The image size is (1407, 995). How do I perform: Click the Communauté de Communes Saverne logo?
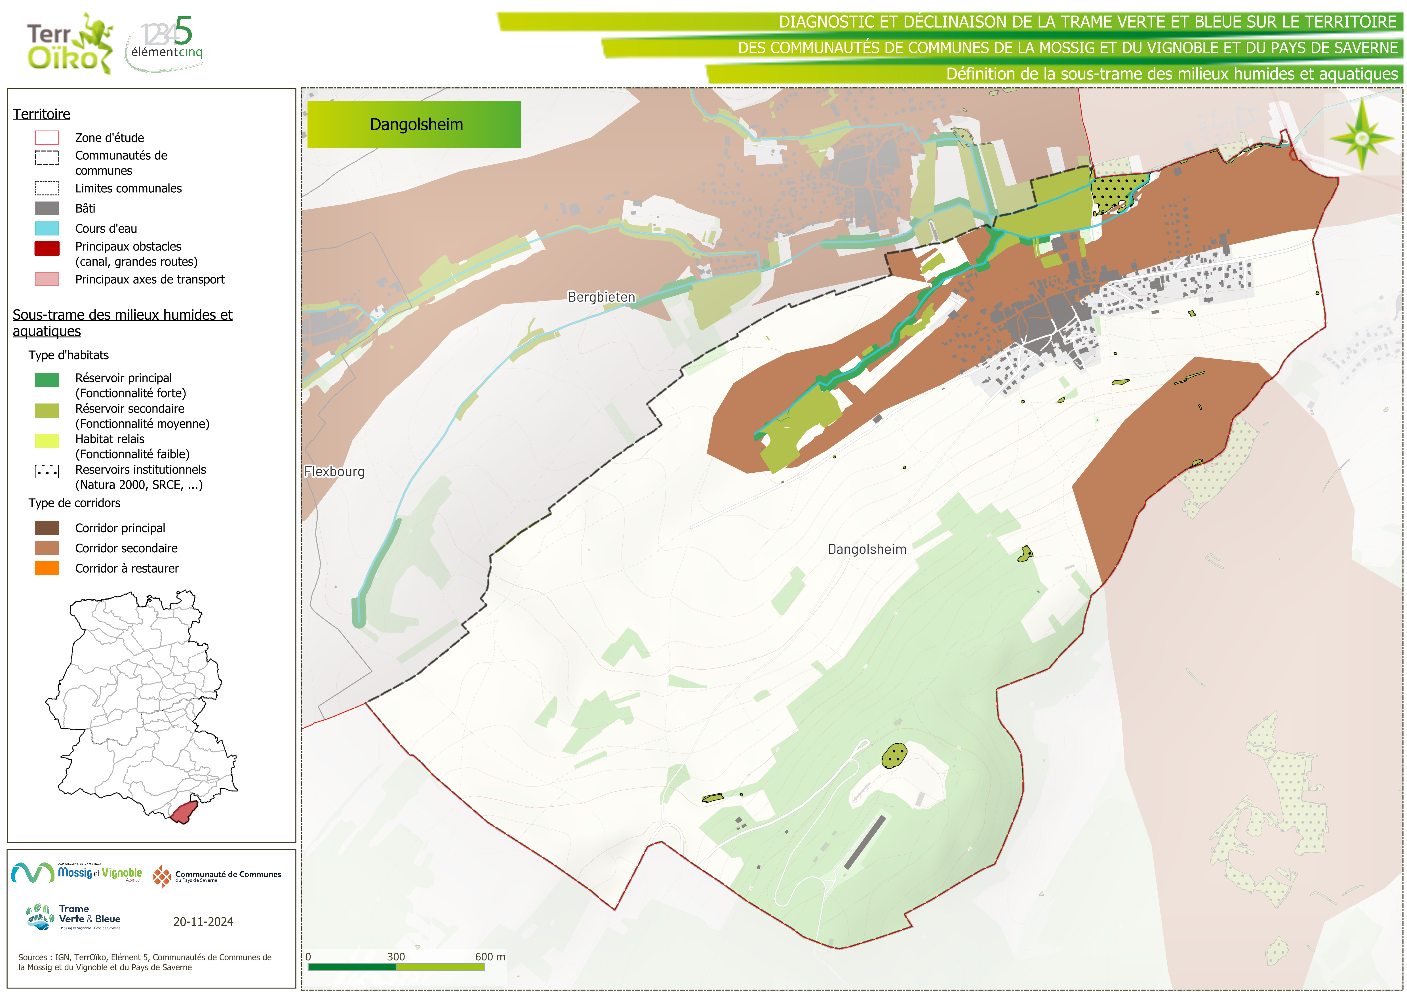tap(217, 877)
